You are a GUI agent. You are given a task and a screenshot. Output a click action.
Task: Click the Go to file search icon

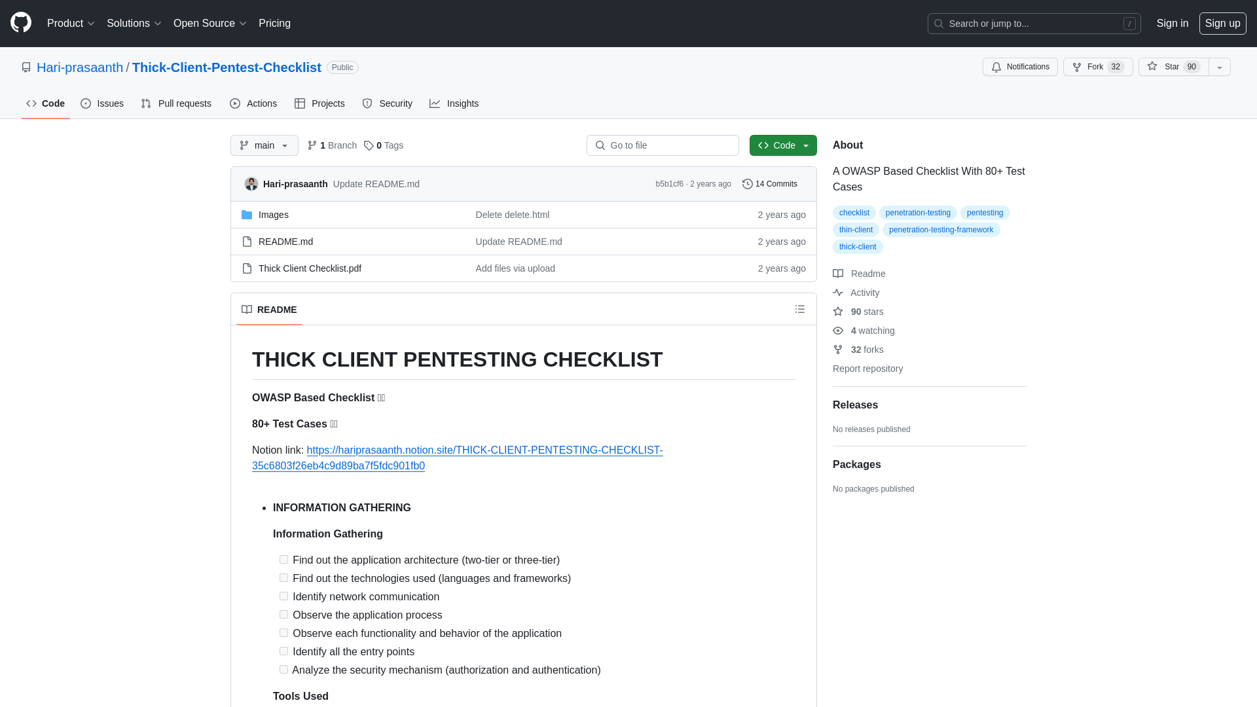(x=600, y=145)
